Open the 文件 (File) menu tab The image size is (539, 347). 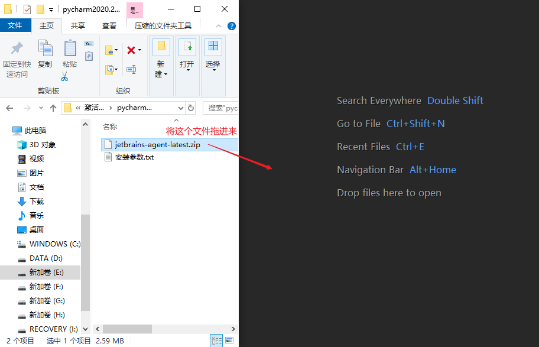[15, 26]
